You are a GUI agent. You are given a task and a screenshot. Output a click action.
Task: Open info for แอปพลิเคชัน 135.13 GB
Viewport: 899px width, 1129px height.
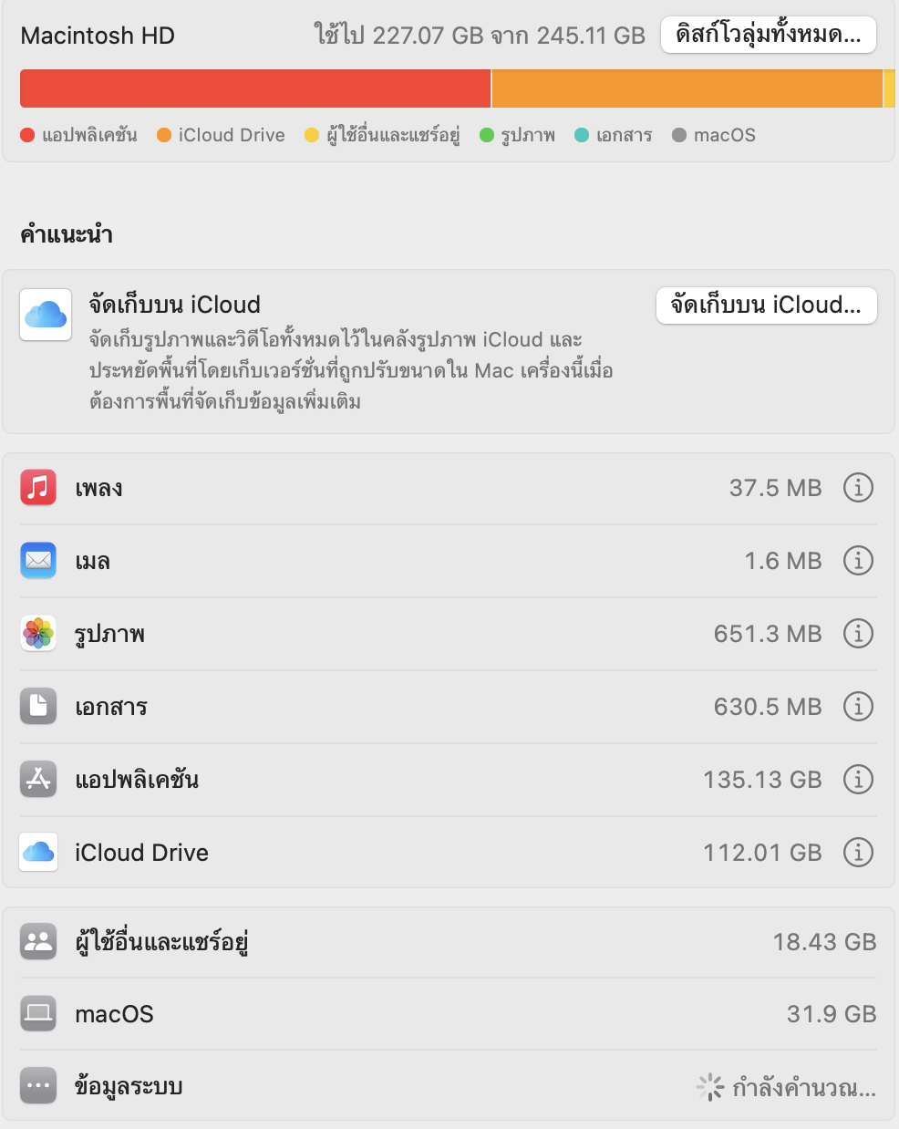tap(858, 780)
